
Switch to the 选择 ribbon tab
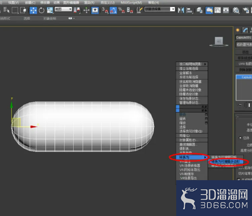[27, 18]
